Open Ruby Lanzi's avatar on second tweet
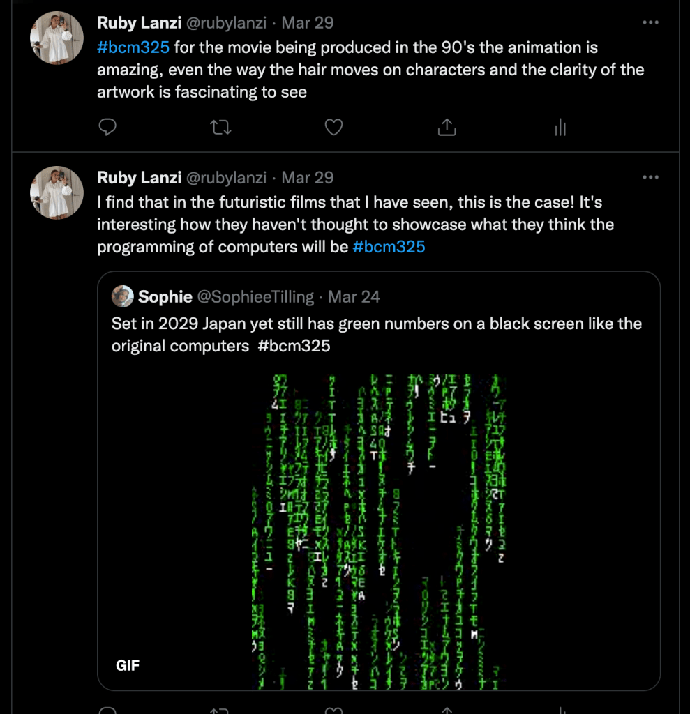690x714 pixels. pyautogui.click(x=57, y=192)
